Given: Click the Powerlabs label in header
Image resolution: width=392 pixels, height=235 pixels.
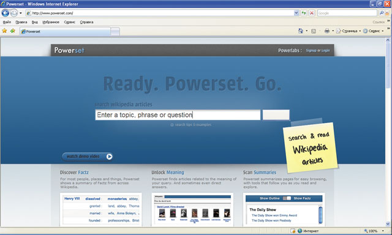Looking at the screenshot, I should pos(290,50).
